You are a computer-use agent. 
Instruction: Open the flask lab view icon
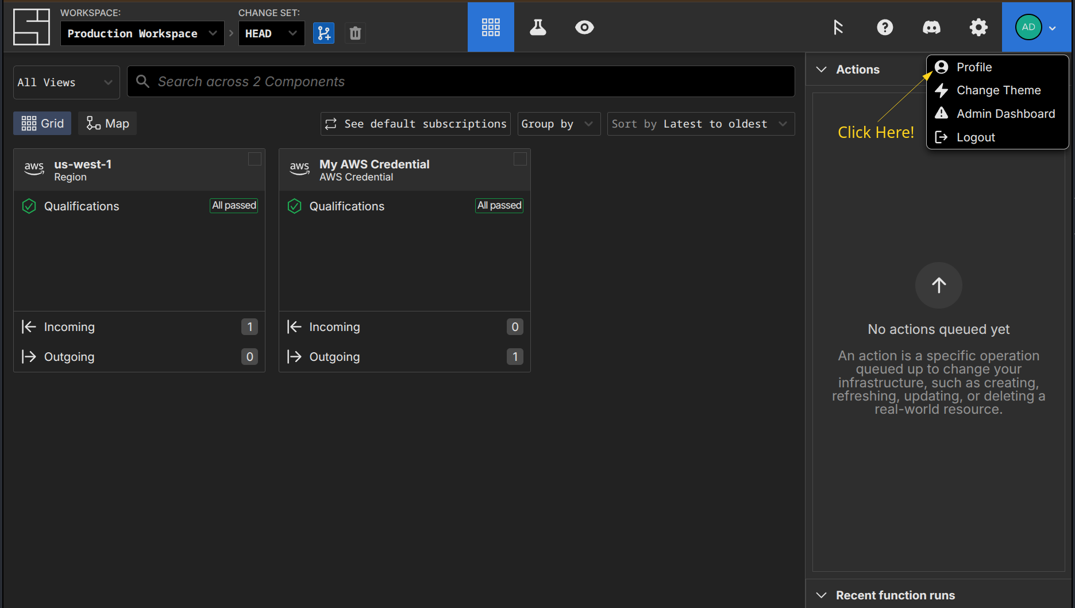pyautogui.click(x=538, y=27)
